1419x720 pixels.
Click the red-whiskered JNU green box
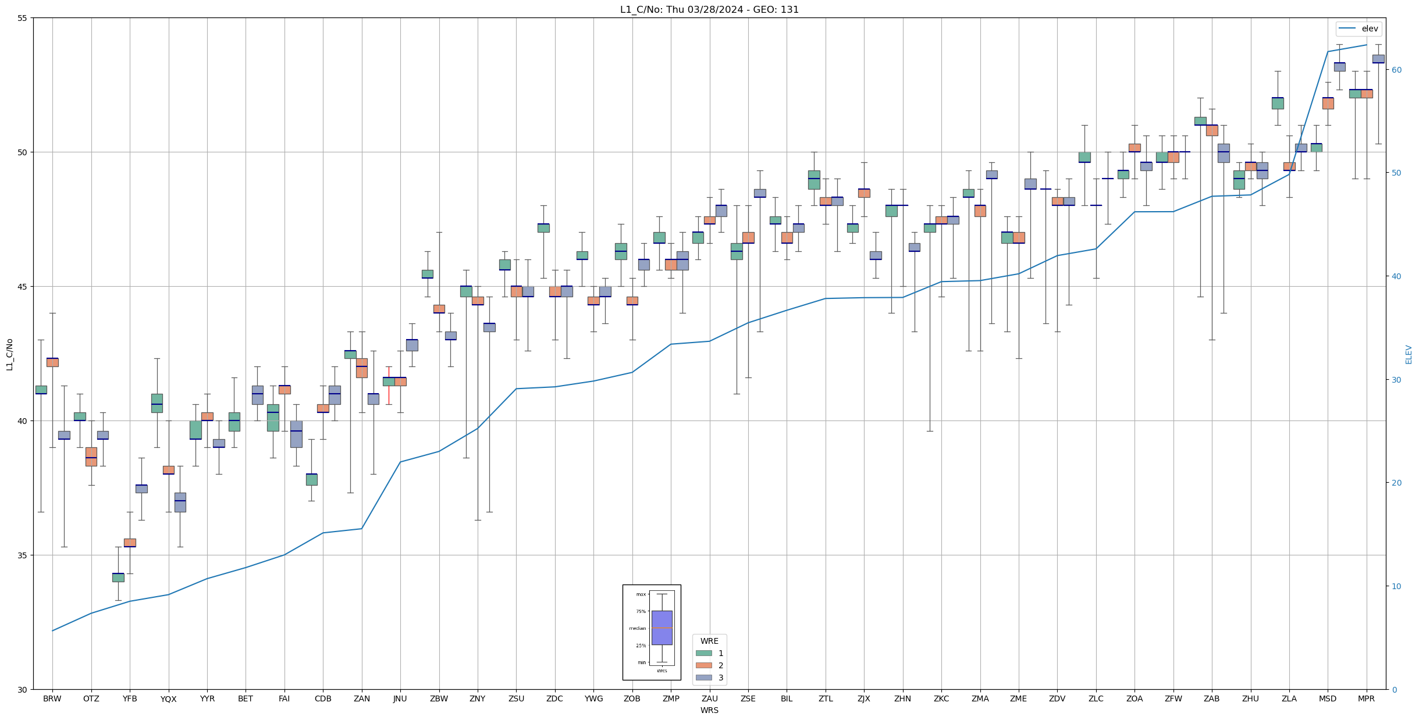(389, 381)
